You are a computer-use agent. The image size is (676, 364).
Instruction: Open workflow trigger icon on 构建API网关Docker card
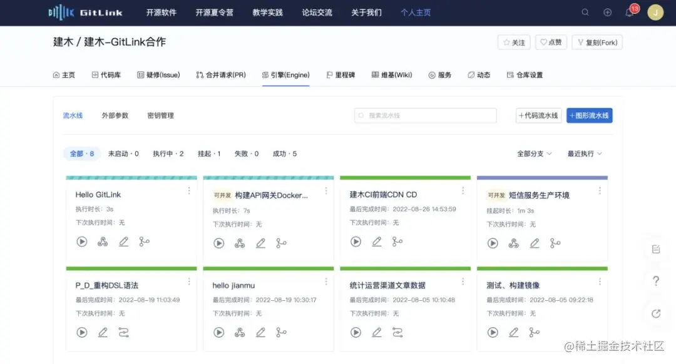click(240, 243)
